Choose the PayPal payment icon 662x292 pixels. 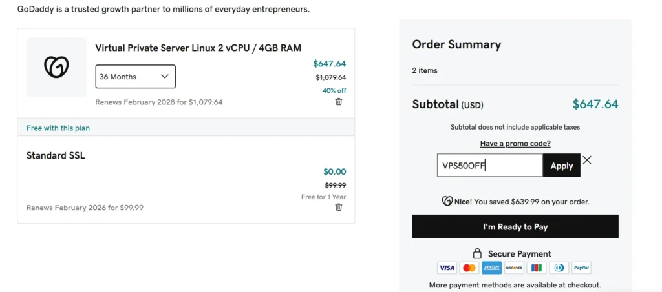(581, 268)
